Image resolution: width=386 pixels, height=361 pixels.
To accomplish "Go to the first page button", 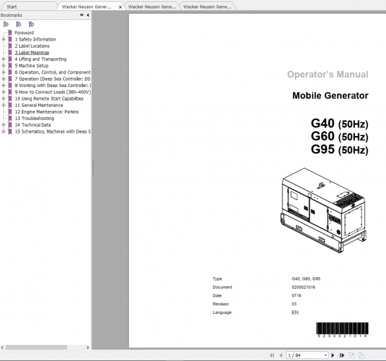I will 272,355.
